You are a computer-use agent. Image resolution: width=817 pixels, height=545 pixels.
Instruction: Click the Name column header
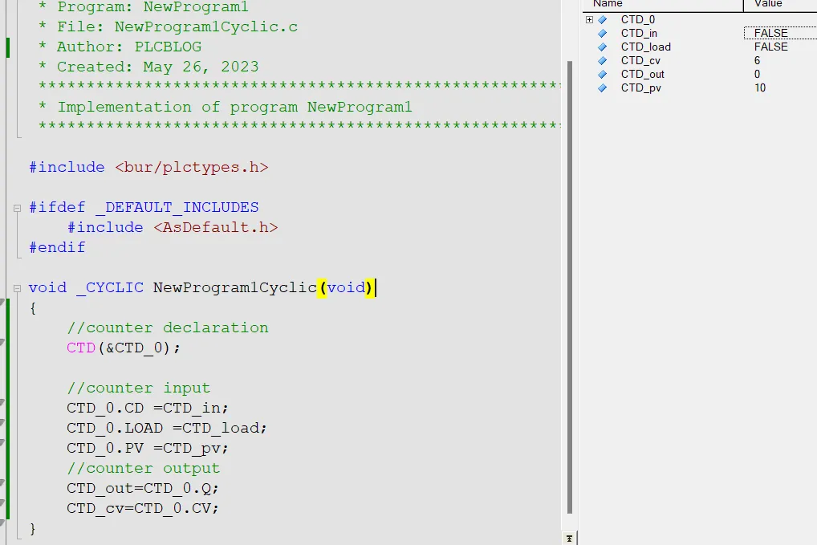608,3
